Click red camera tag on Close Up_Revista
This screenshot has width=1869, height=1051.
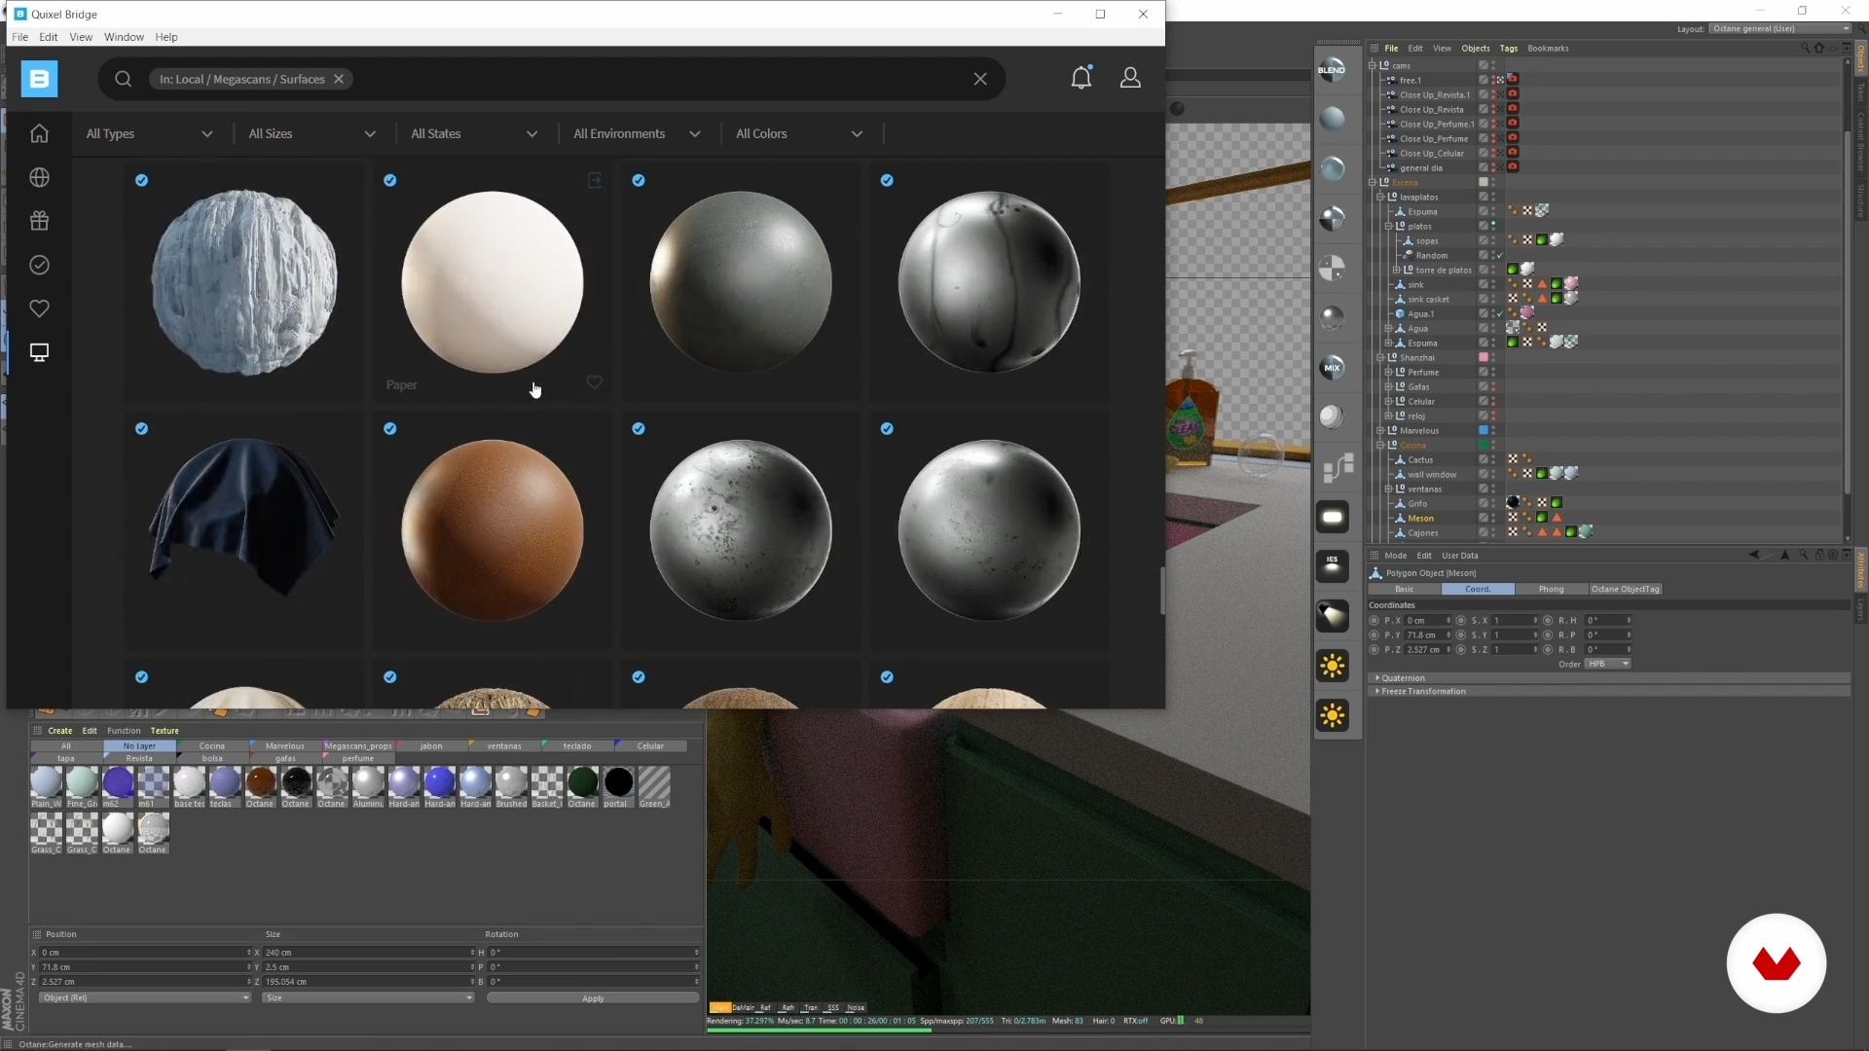[x=1513, y=109]
